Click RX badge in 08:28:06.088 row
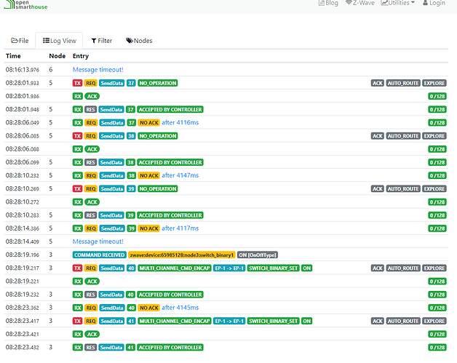 click(x=78, y=149)
